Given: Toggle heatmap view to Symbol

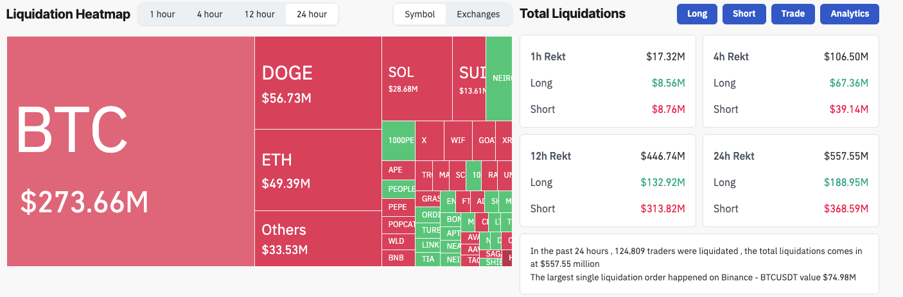Looking at the screenshot, I should pos(419,14).
